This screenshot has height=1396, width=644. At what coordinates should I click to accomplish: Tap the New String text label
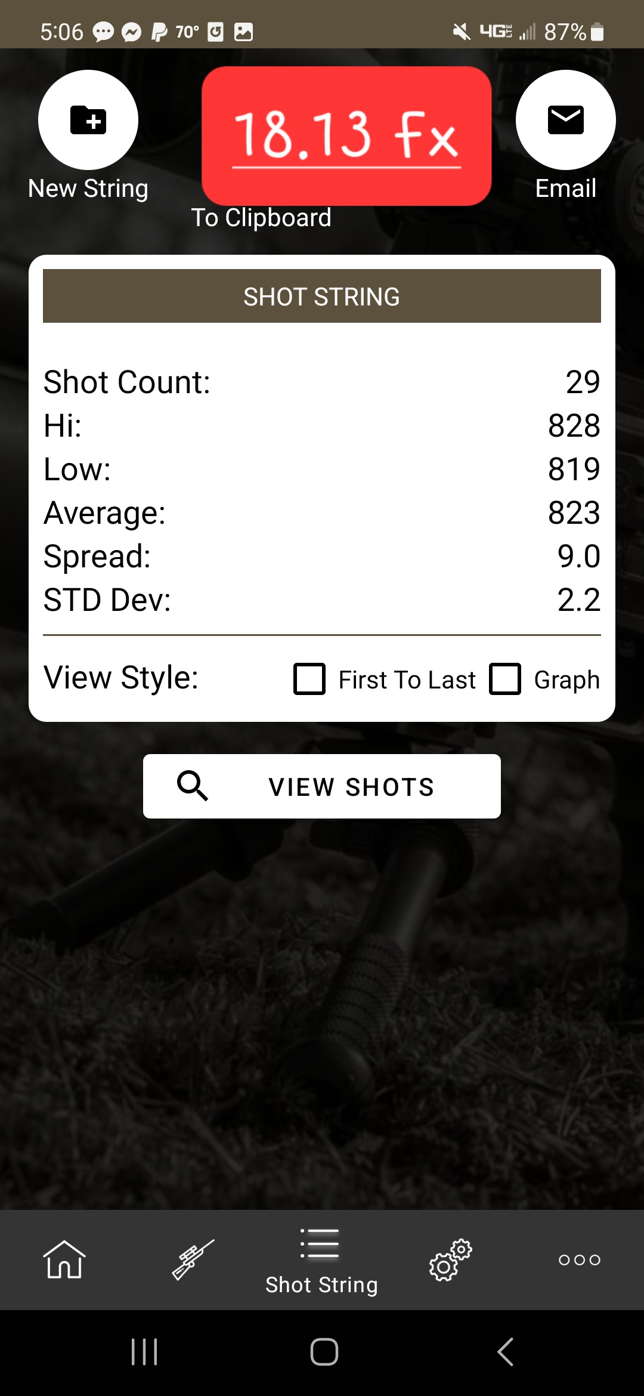(88, 189)
